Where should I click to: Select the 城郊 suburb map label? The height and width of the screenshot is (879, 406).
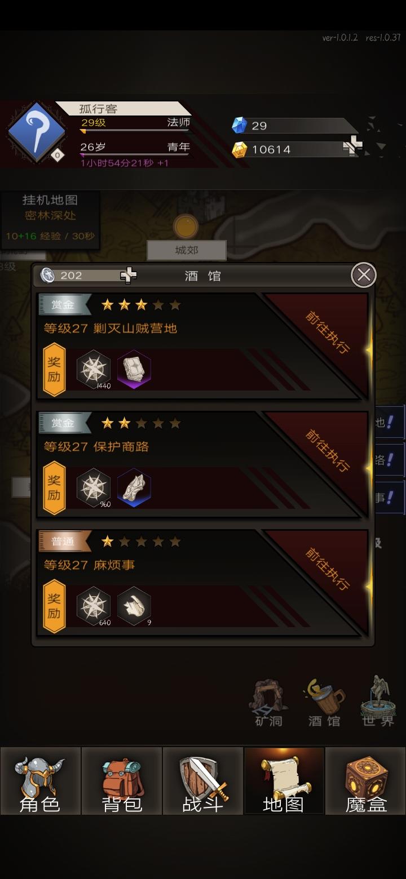point(187,250)
